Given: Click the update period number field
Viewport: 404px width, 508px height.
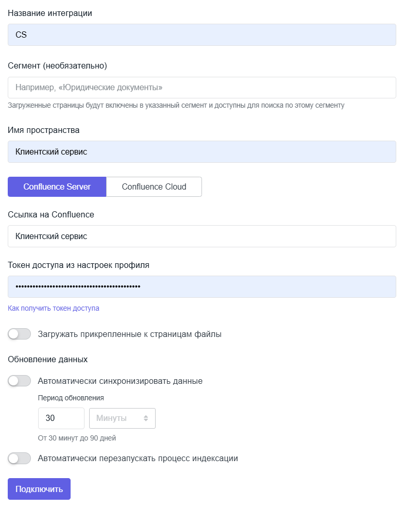Looking at the screenshot, I should (x=61, y=418).
